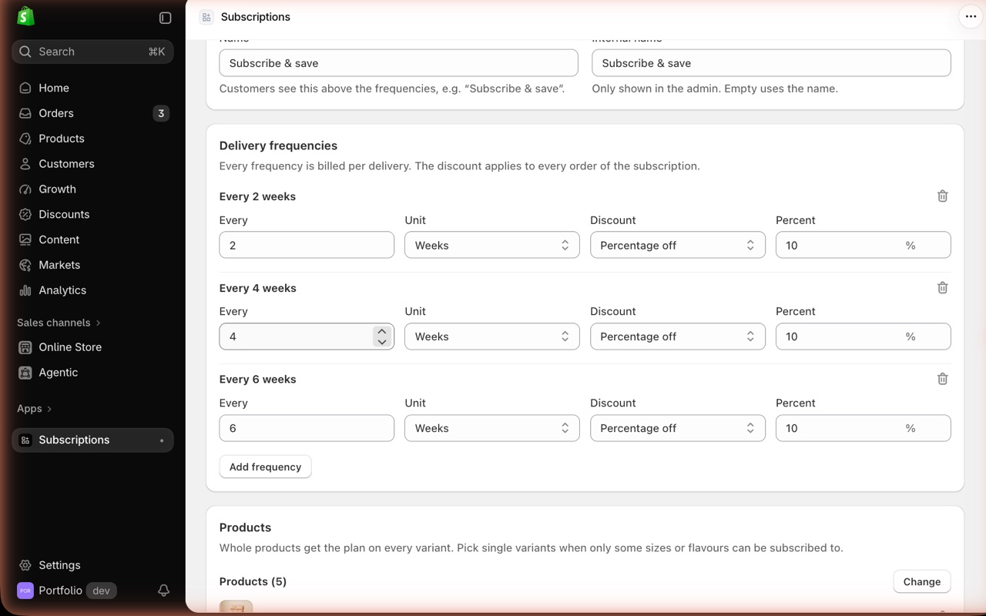Viewport: 986px width, 616px height.
Task: Delete the Every 4 weeks frequency
Action: [x=942, y=288]
